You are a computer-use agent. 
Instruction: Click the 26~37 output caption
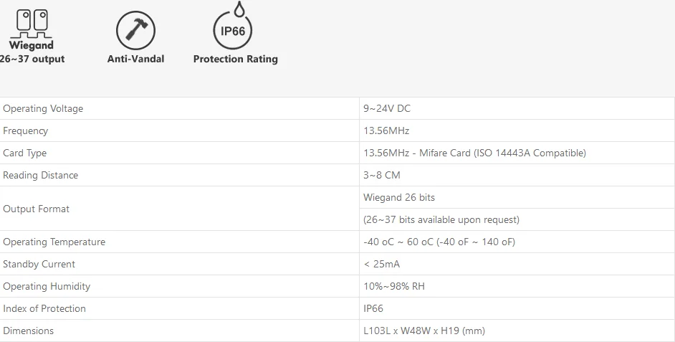click(x=32, y=59)
